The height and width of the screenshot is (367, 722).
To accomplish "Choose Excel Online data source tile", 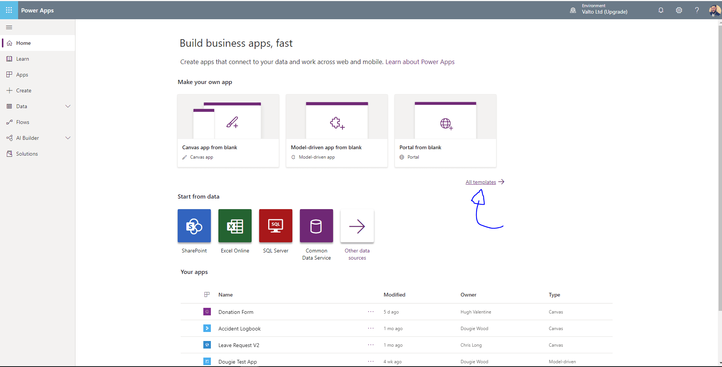I will [x=235, y=226].
